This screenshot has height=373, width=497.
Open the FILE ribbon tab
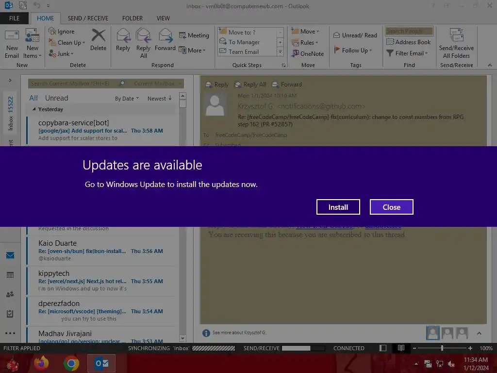[14, 18]
